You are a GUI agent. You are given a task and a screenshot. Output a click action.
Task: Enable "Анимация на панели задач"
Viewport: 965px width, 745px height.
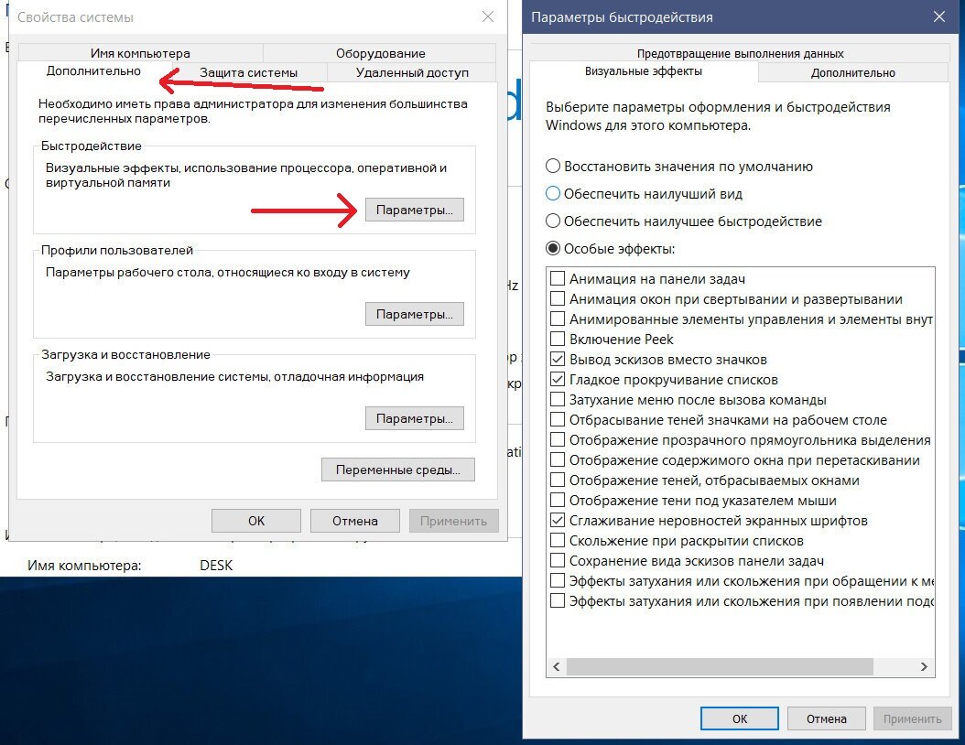[558, 278]
